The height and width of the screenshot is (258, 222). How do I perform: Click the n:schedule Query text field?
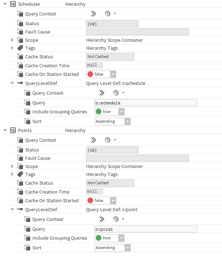[x=145, y=103]
